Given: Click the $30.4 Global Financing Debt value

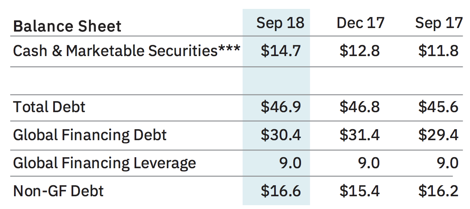Looking at the screenshot, I should [x=281, y=135].
